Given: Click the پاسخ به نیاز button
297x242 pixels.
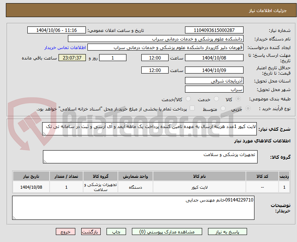Looking at the screenshot, I should point(227,231).
